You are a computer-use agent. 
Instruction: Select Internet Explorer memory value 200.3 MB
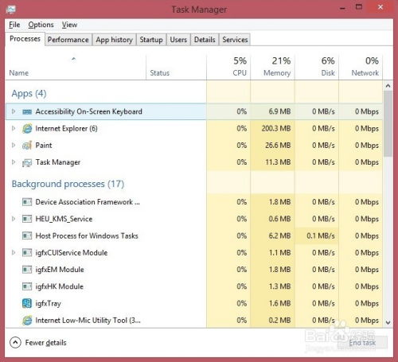click(276, 129)
